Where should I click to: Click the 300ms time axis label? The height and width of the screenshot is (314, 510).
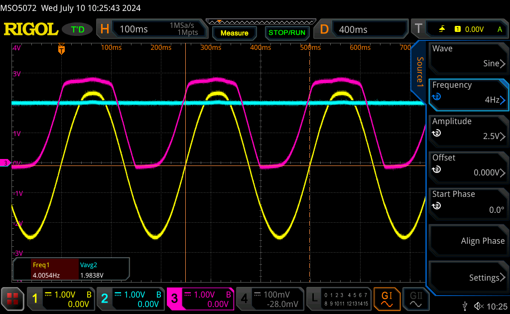point(211,47)
